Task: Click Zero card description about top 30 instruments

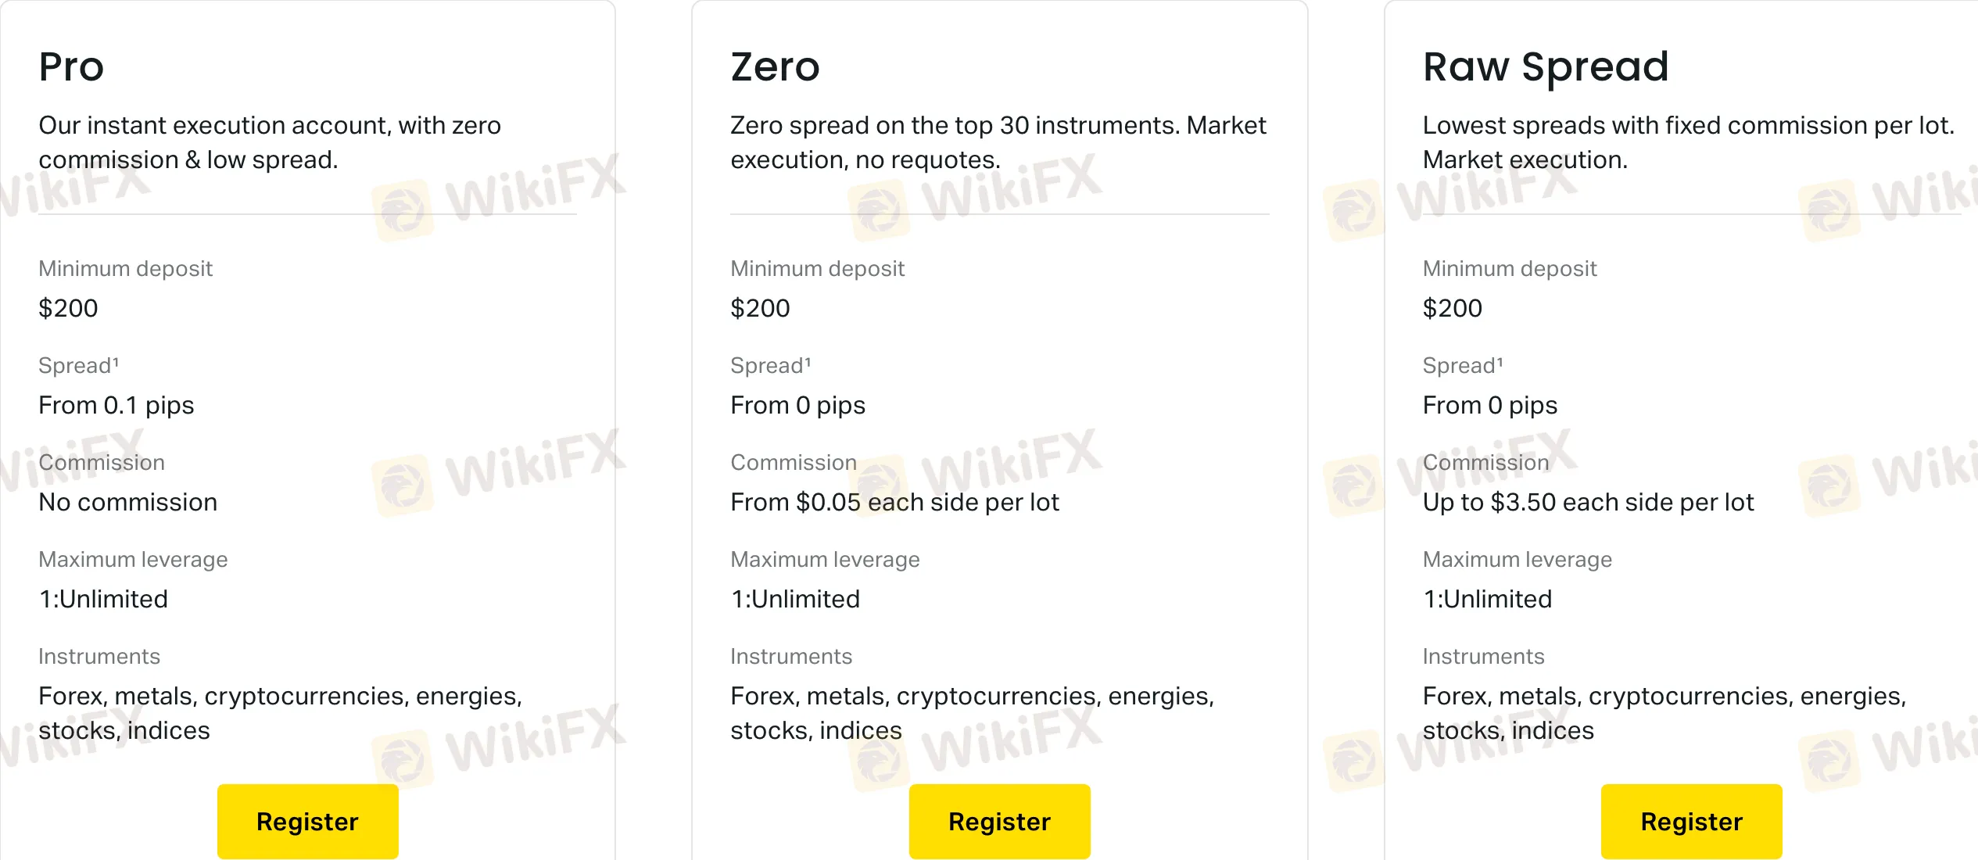Action: point(998,142)
